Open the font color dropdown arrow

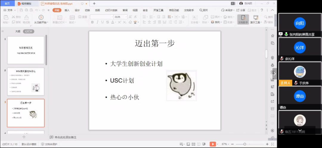116,22
